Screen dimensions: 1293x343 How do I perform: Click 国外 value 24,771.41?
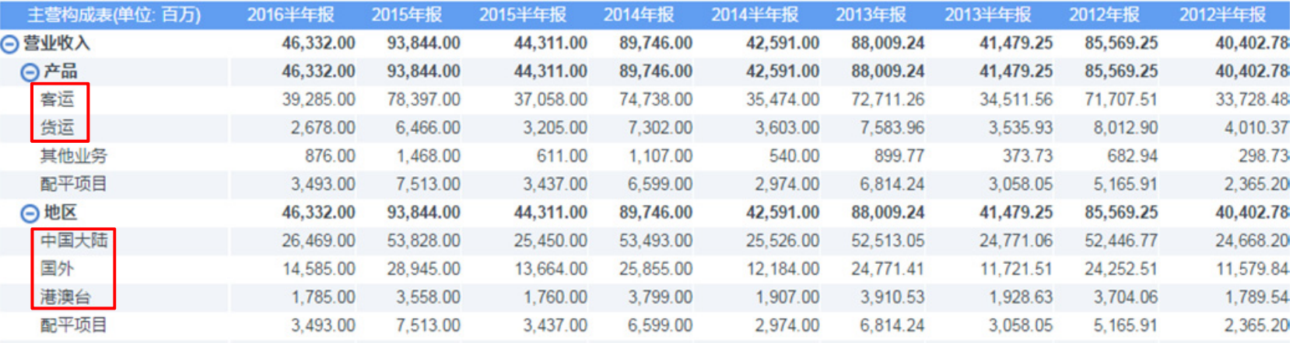pyautogui.click(x=888, y=269)
